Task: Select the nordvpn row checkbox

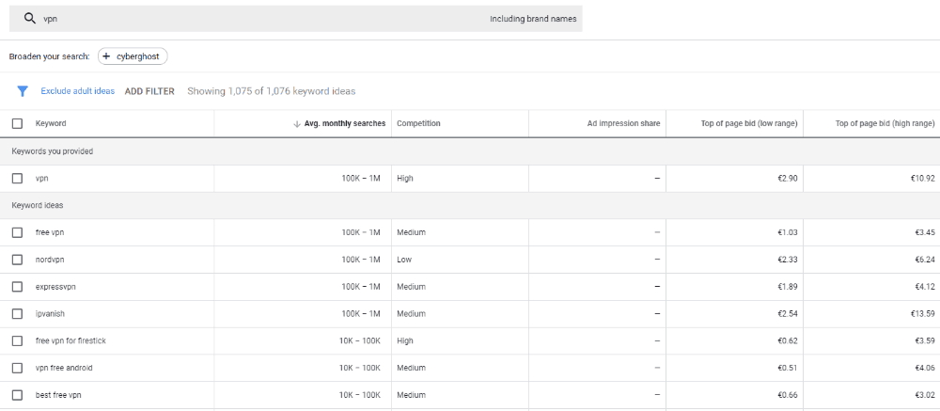Action: tap(17, 260)
